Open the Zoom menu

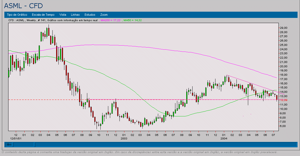pos(104,15)
